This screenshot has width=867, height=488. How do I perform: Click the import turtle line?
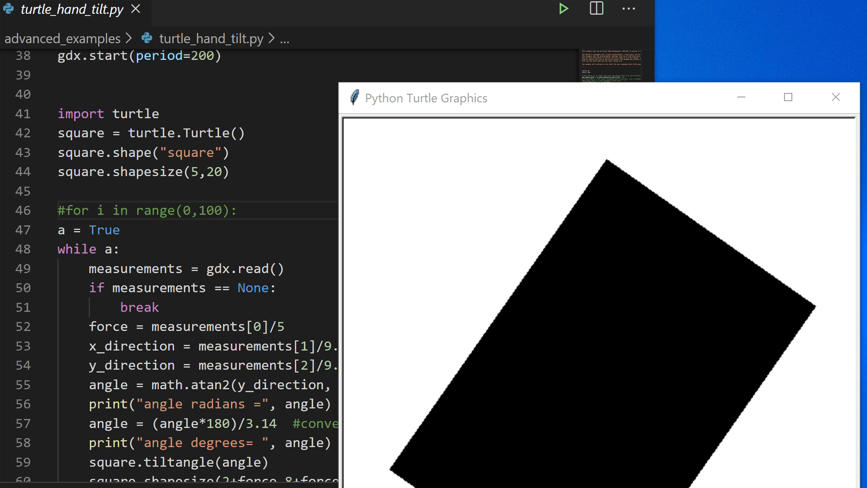point(108,114)
